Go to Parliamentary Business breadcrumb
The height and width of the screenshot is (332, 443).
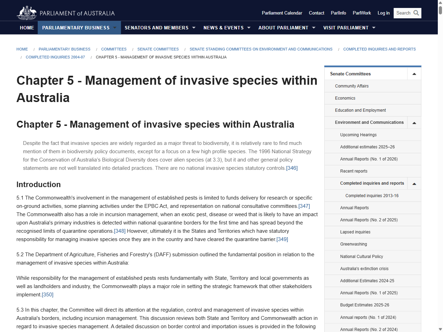64,49
